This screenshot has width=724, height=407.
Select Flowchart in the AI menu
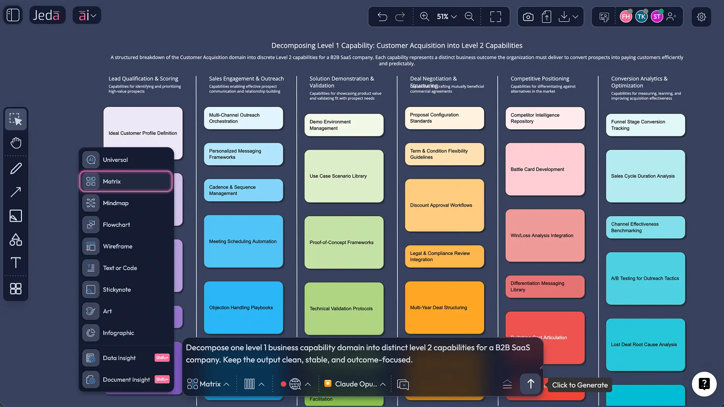(117, 225)
